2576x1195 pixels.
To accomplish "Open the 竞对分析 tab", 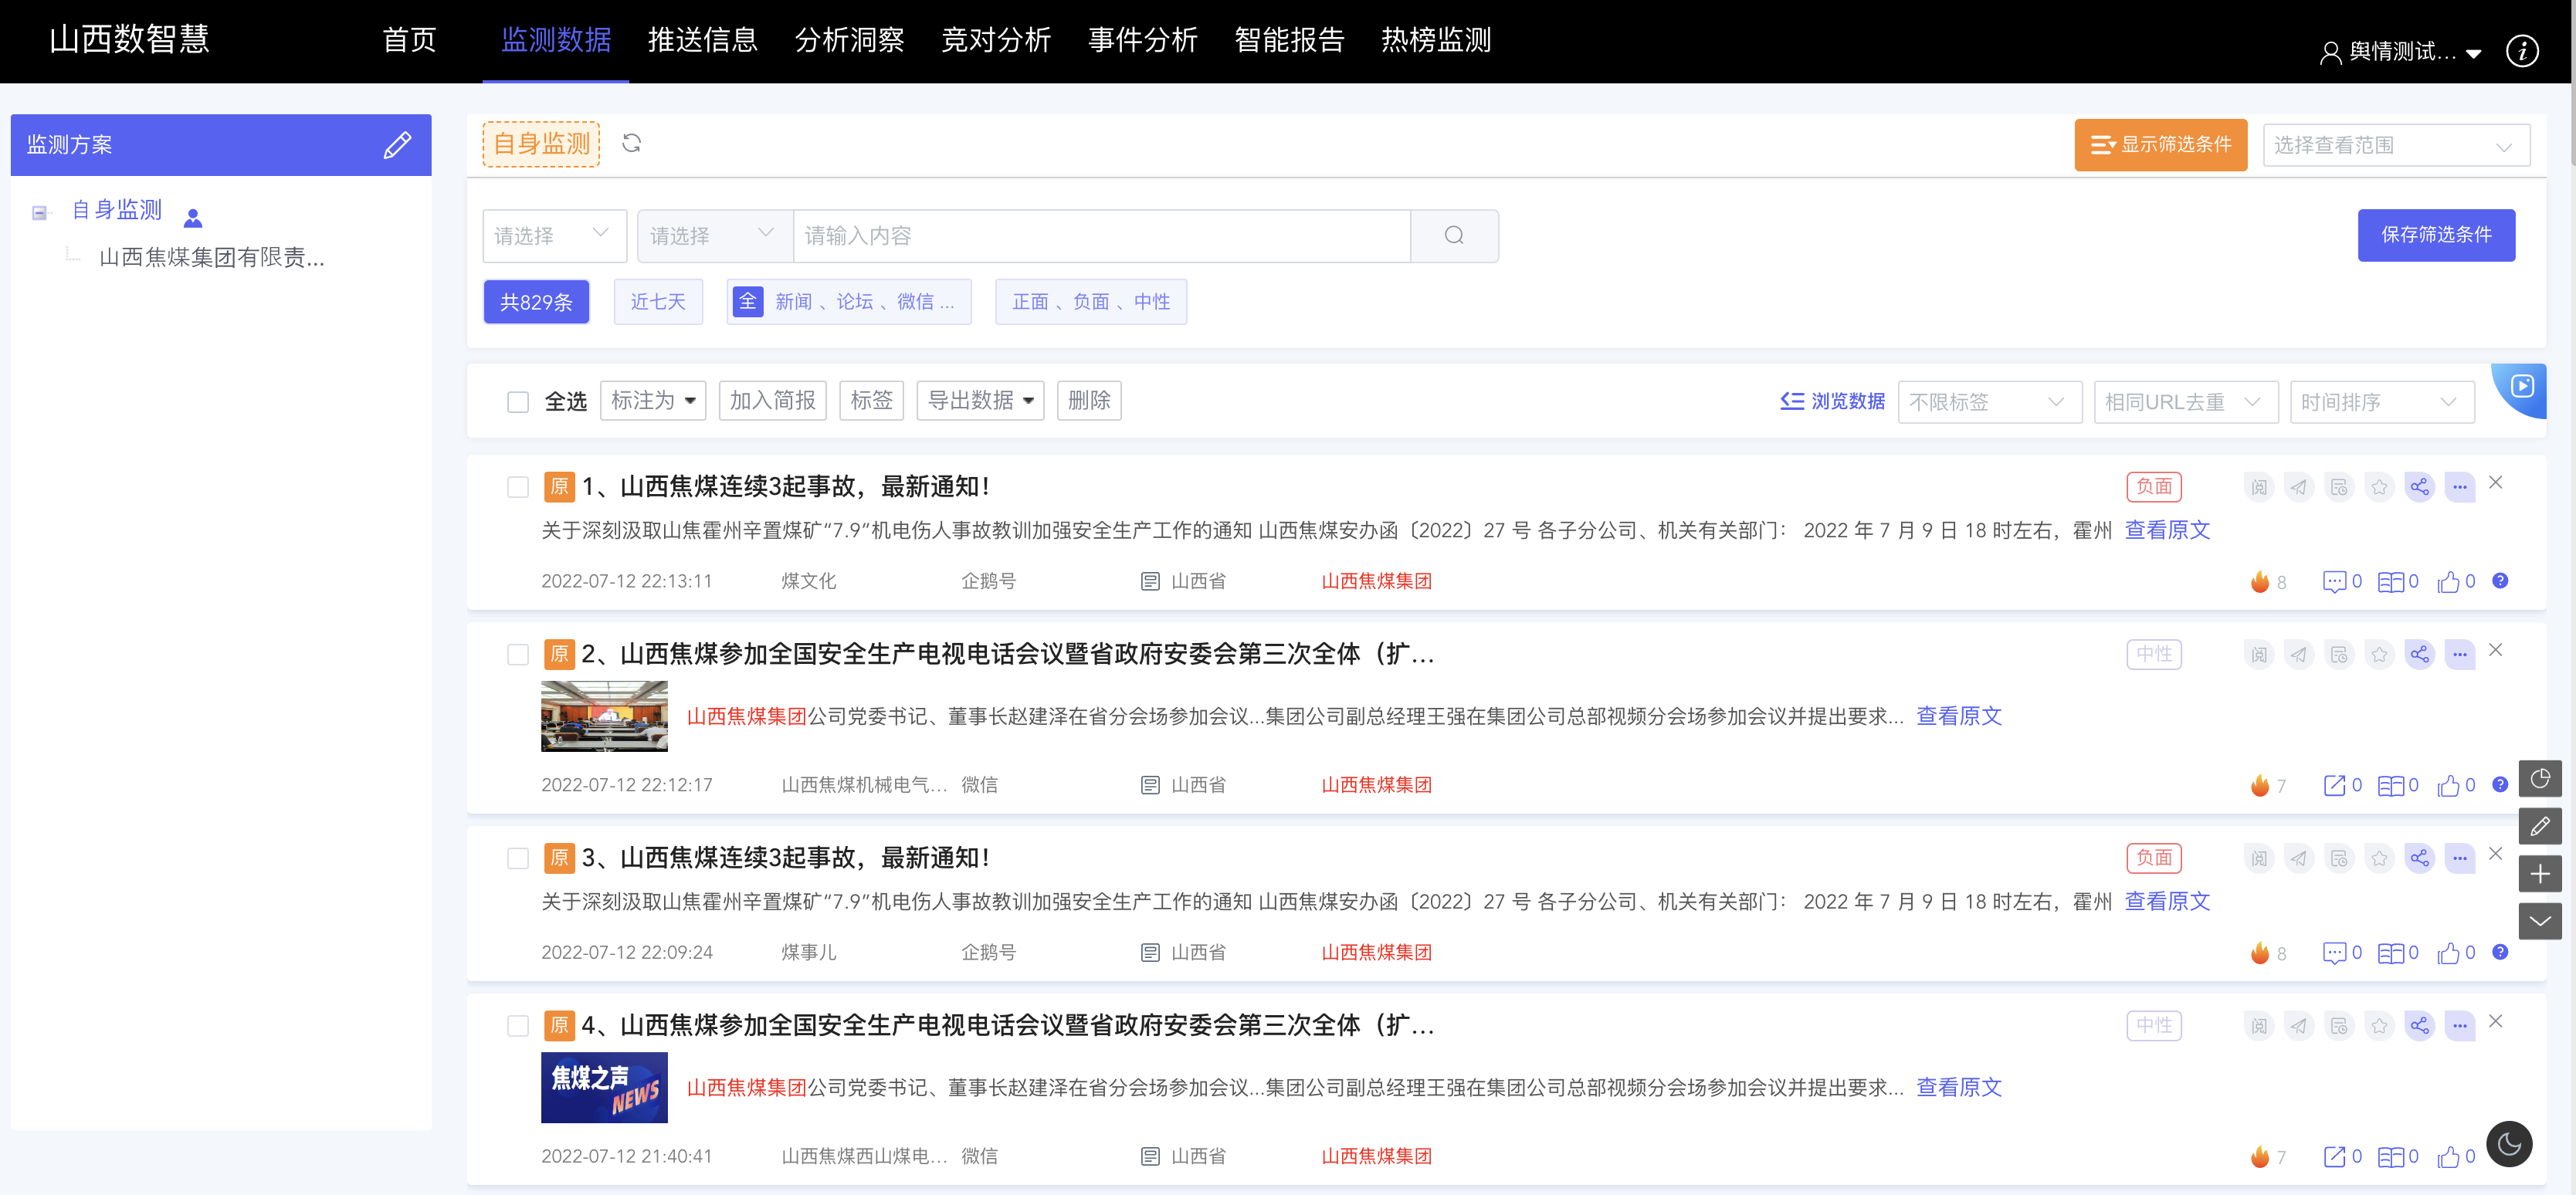I will (x=995, y=40).
